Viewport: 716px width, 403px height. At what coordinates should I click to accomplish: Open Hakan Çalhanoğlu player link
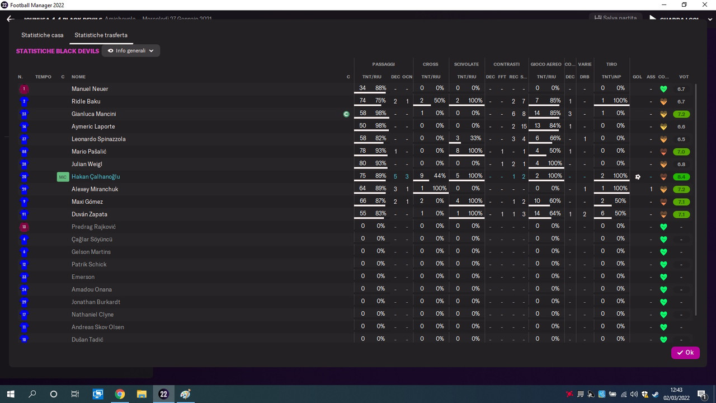[x=96, y=177]
